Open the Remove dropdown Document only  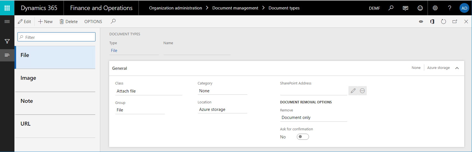click(313, 118)
